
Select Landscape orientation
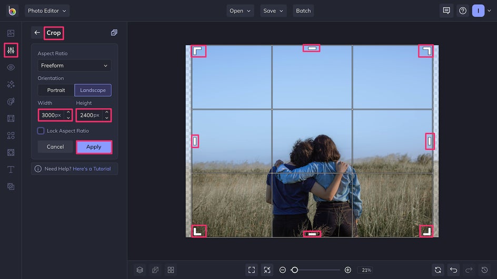93,90
